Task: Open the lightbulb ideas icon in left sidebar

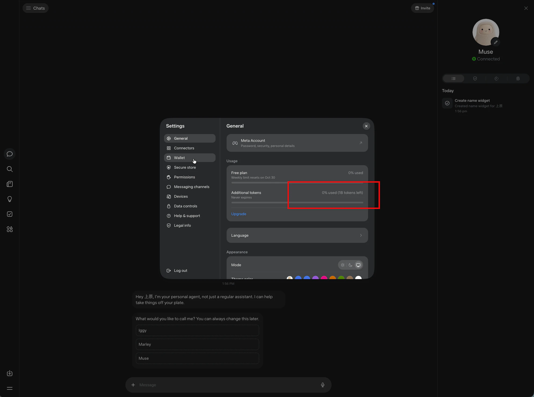Action: 10,199
